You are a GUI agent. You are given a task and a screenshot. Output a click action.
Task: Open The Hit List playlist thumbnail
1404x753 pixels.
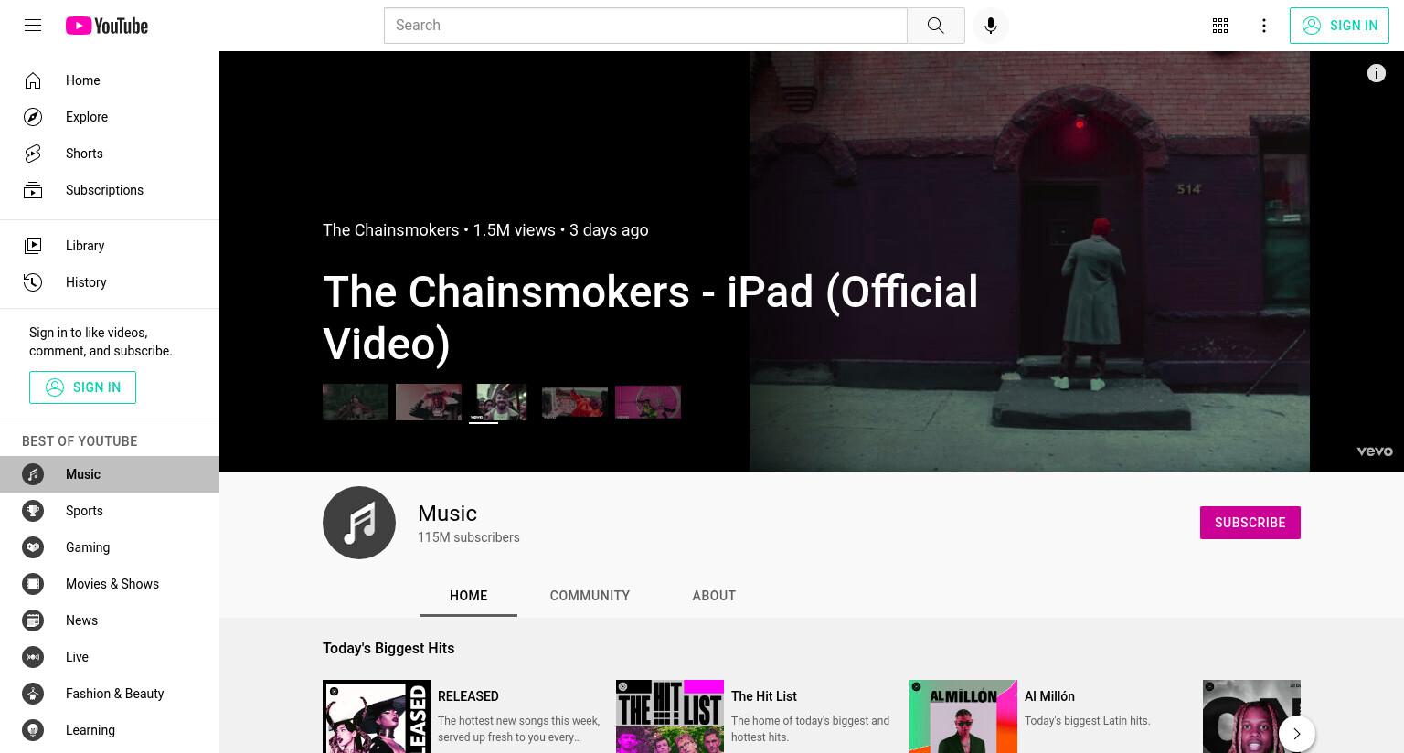click(x=670, y=716)
